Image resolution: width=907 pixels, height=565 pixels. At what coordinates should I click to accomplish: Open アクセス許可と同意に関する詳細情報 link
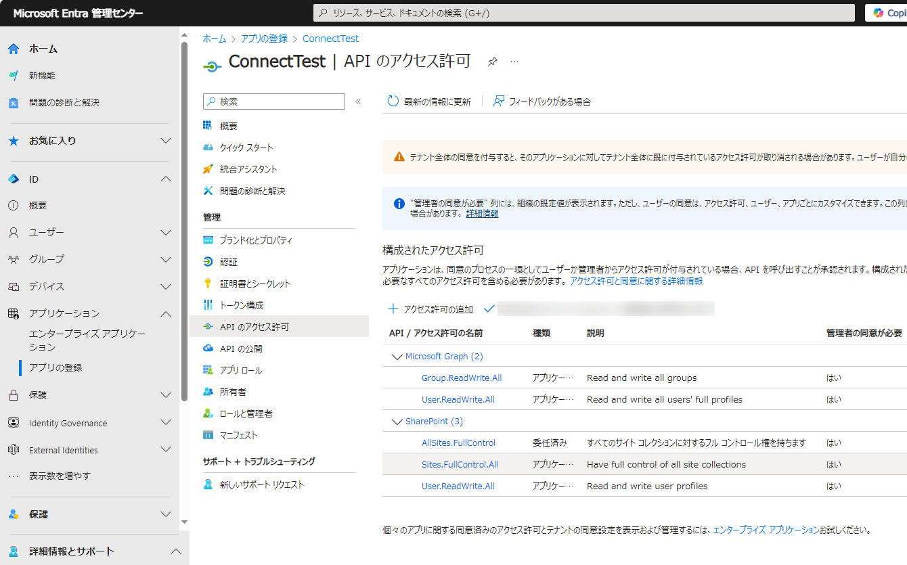pos(636,281)
